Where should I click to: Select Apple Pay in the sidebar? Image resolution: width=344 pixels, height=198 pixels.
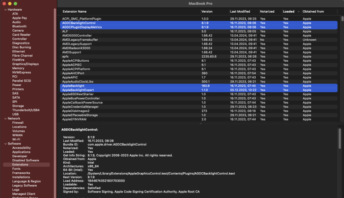(x=20, y=18)
